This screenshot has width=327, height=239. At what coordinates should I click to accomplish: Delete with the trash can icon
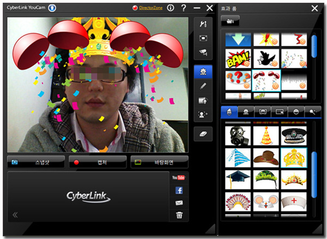(179, 216)
